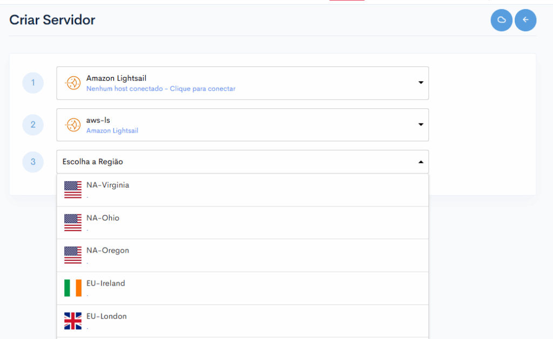Click the 'Criar Servidor' heading
Viewport: 553px width, 339px height.
tap(52, 20)
